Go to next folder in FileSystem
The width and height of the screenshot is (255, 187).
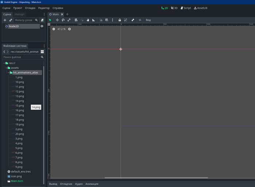(8, 52)
